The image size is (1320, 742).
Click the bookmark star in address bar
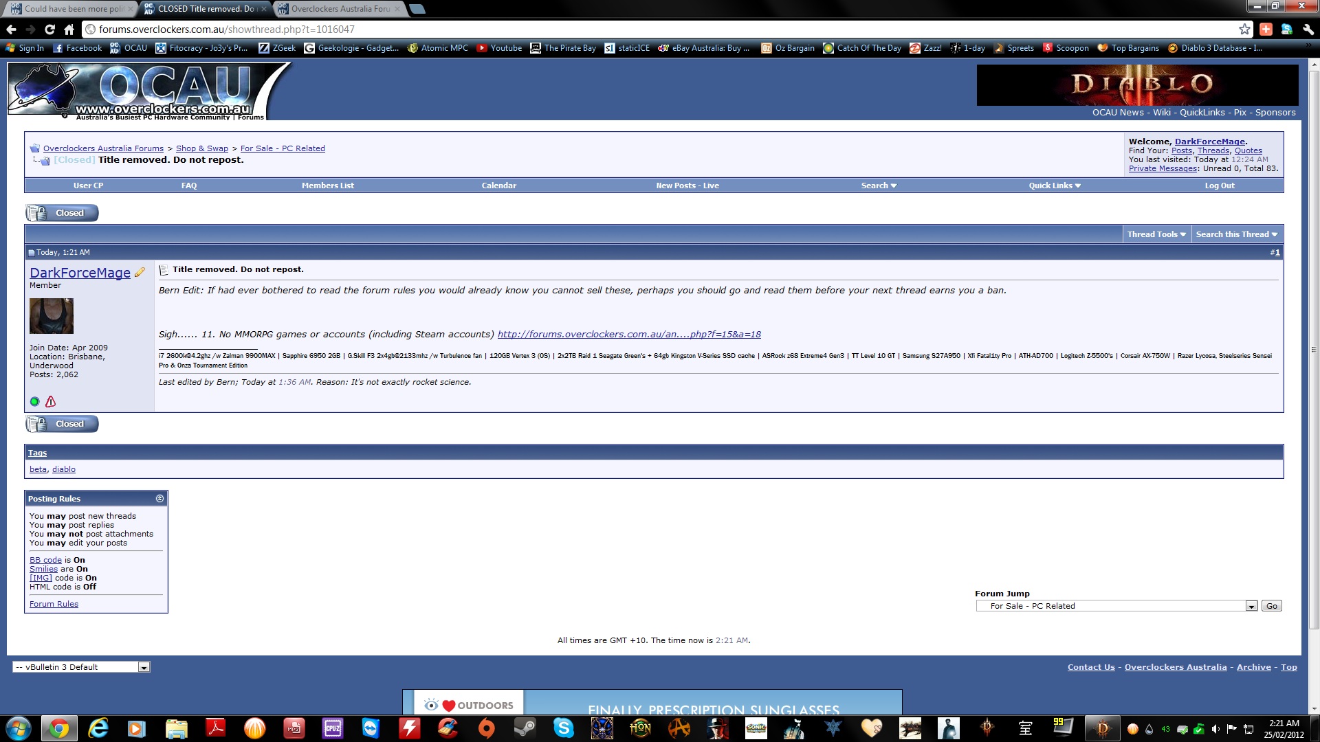click(1244, 29)
